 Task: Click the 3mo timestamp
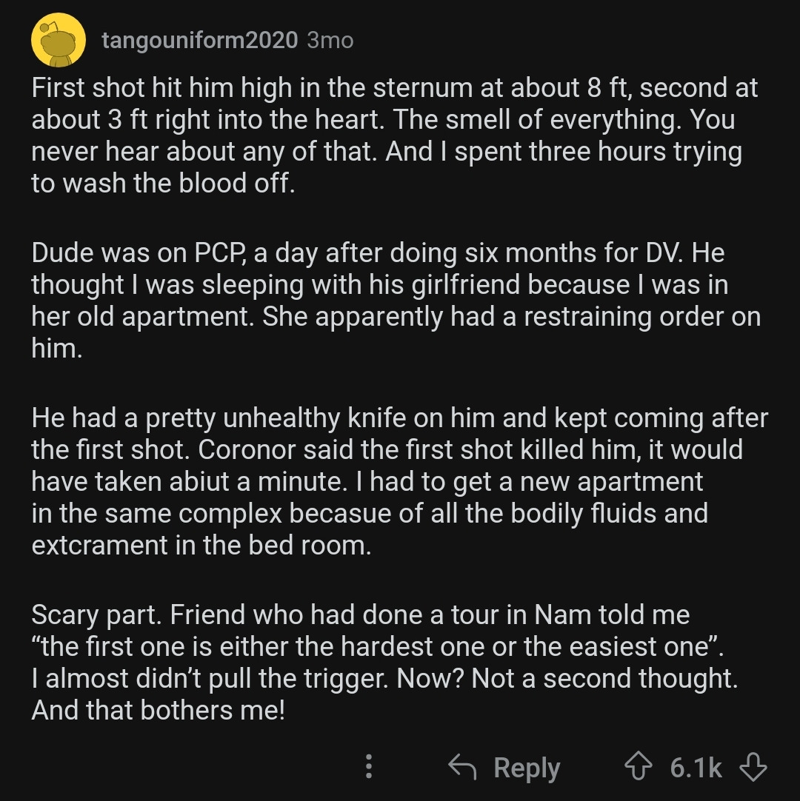[x=330, y=41]
